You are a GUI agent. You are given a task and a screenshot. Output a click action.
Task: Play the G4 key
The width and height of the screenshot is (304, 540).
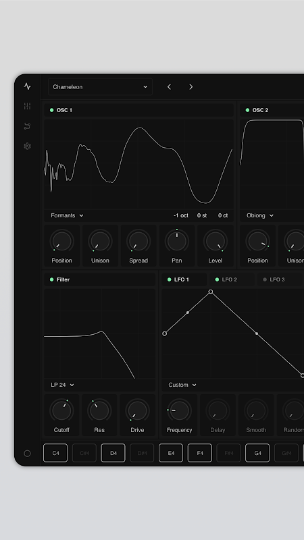257,453
